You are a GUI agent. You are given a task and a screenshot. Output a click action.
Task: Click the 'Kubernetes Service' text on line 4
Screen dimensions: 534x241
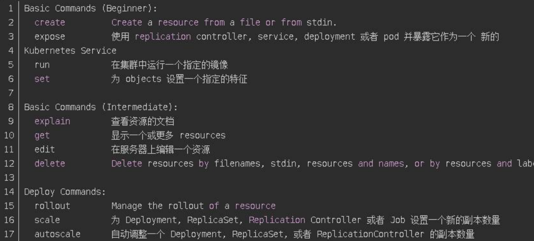coord(70,51)
